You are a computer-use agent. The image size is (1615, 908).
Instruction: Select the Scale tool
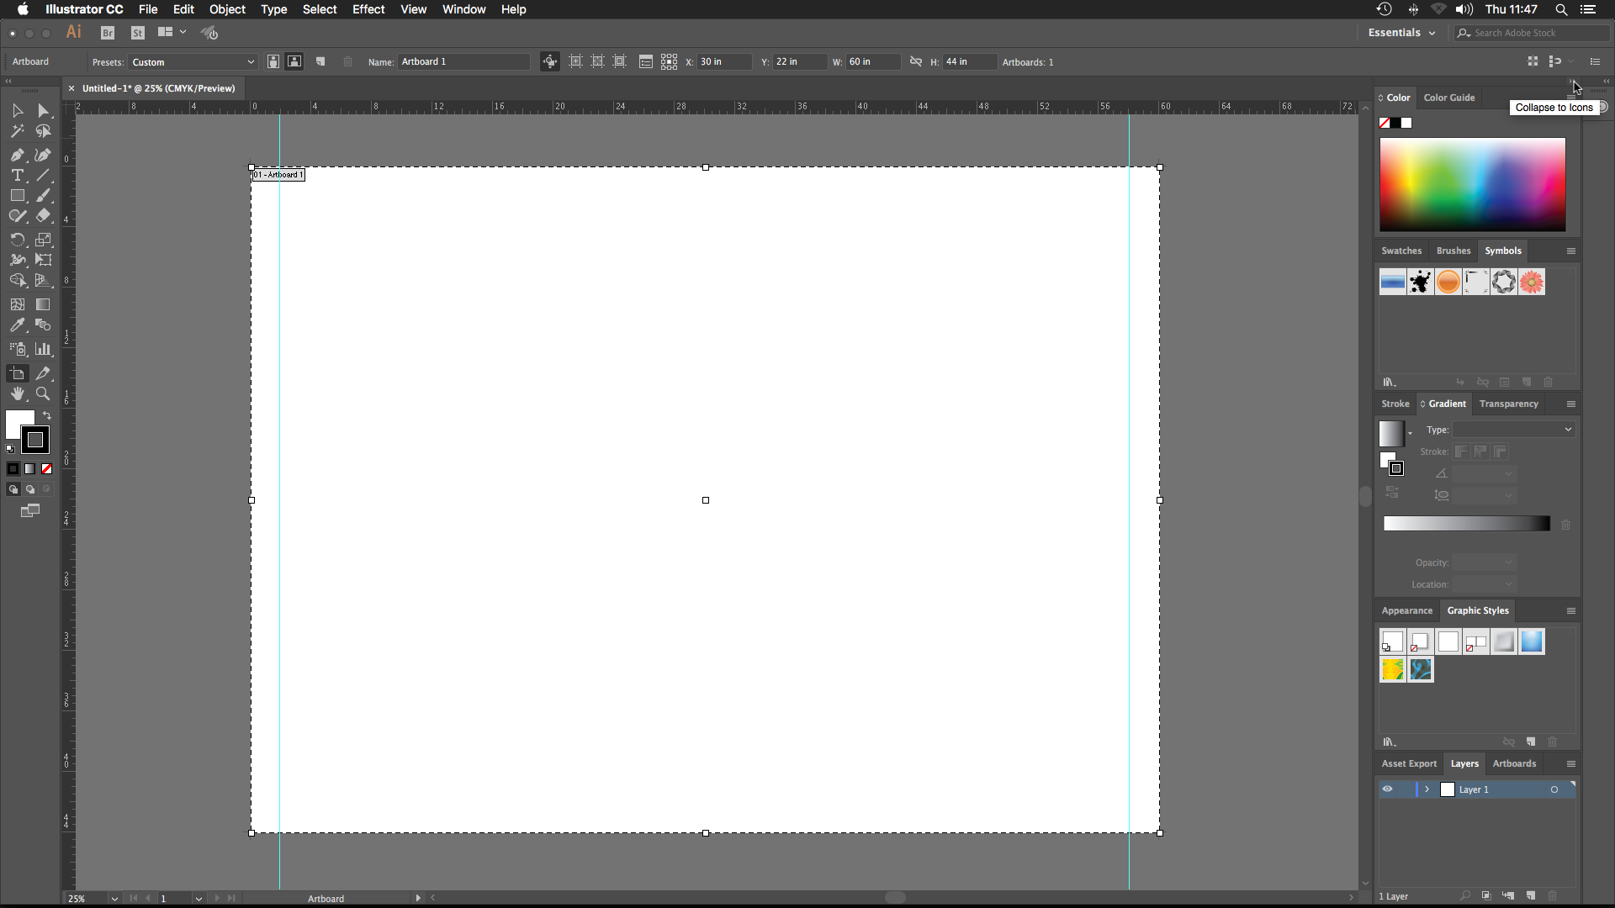point(43,240)
